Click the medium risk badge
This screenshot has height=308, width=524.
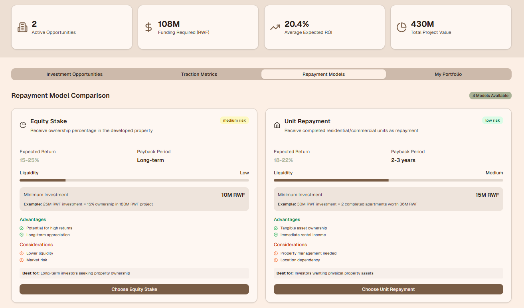pos(234,120)
